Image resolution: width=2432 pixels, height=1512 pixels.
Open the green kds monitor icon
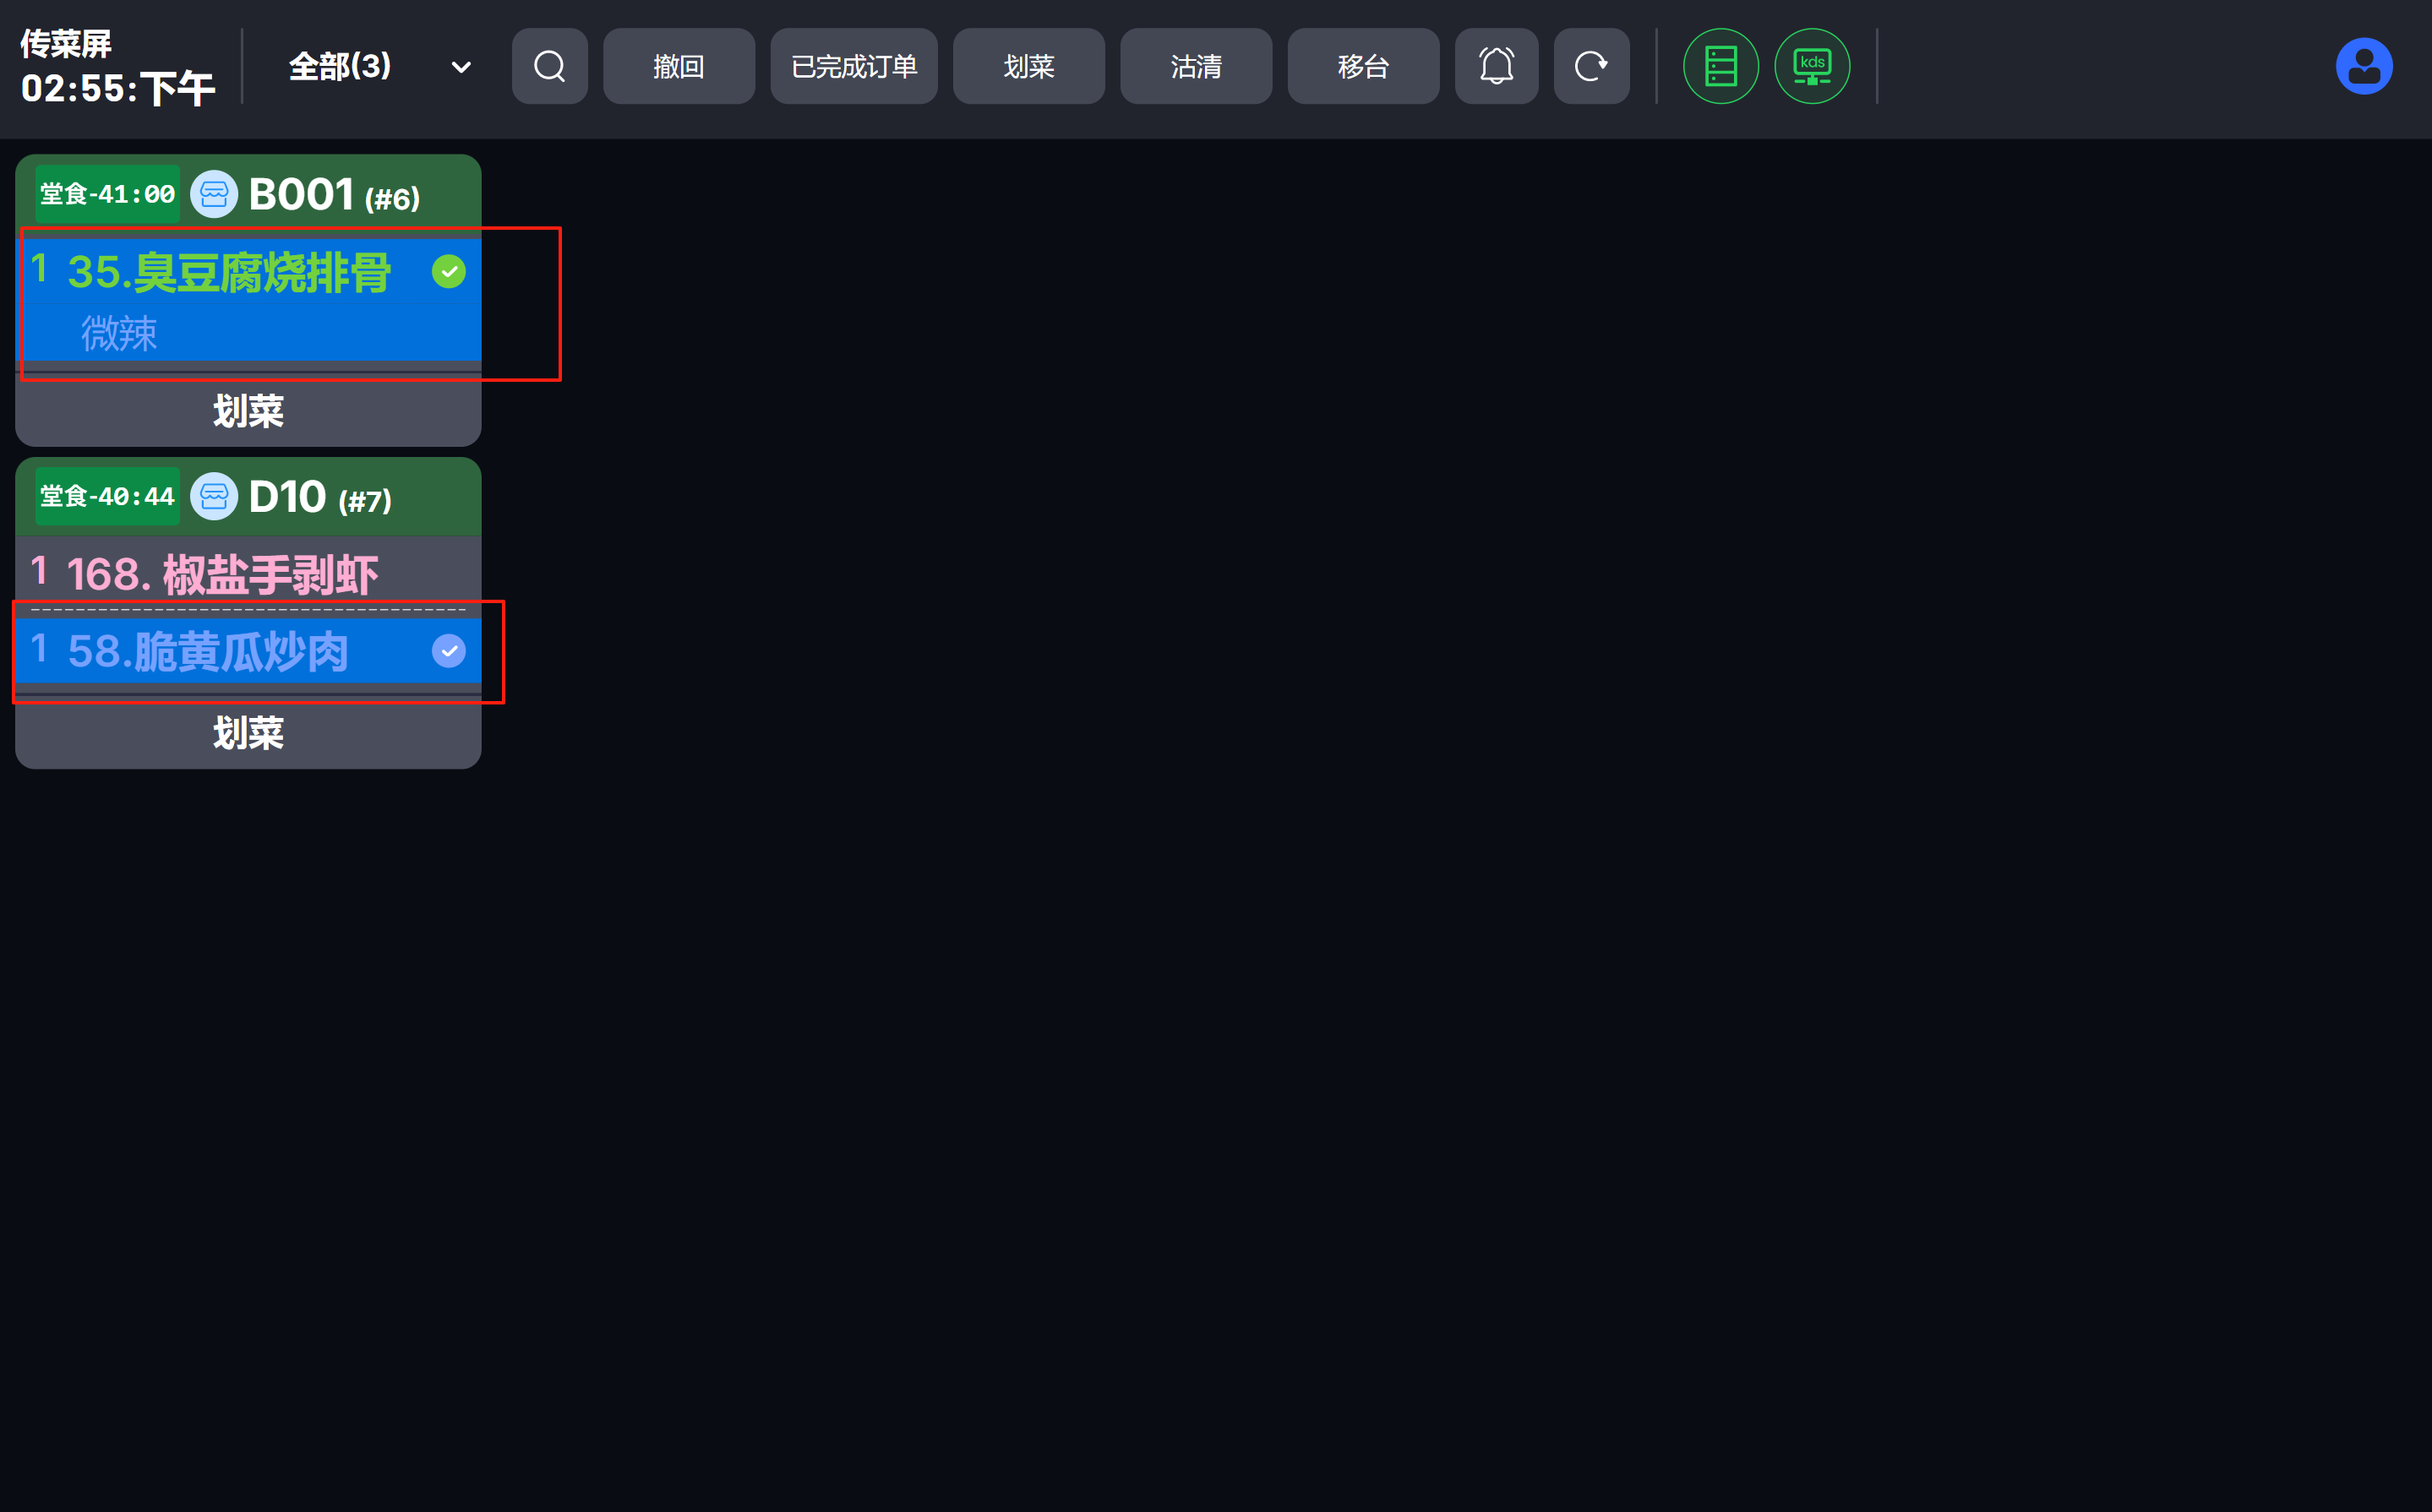pyautogui.click(x=1811, y=66)
